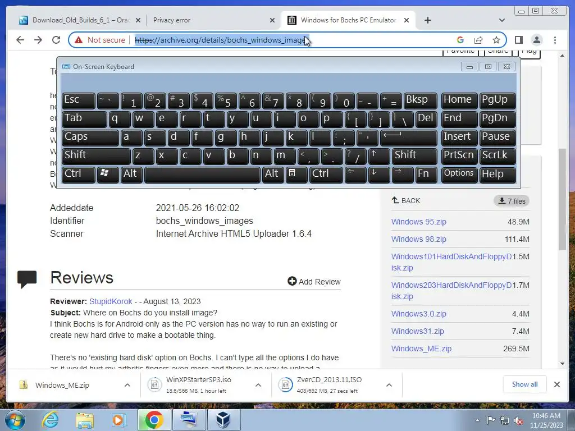The height and width of the screenshot is (431, 575).
Task: Click the down arrow key on keyboard
Action: tap(379, 174)
